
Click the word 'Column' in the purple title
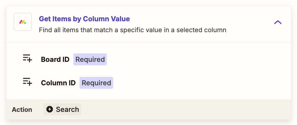pyautogui.click(x=96, y=19)
